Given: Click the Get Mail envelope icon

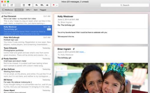Looking at the screenshot, I should pos(4,5).
